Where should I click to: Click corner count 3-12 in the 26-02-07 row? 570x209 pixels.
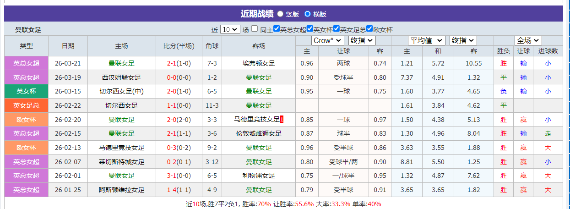point(212,162)
